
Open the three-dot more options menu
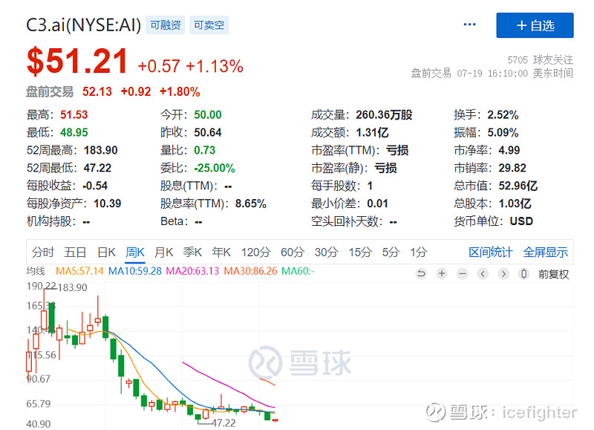point(469,25)
